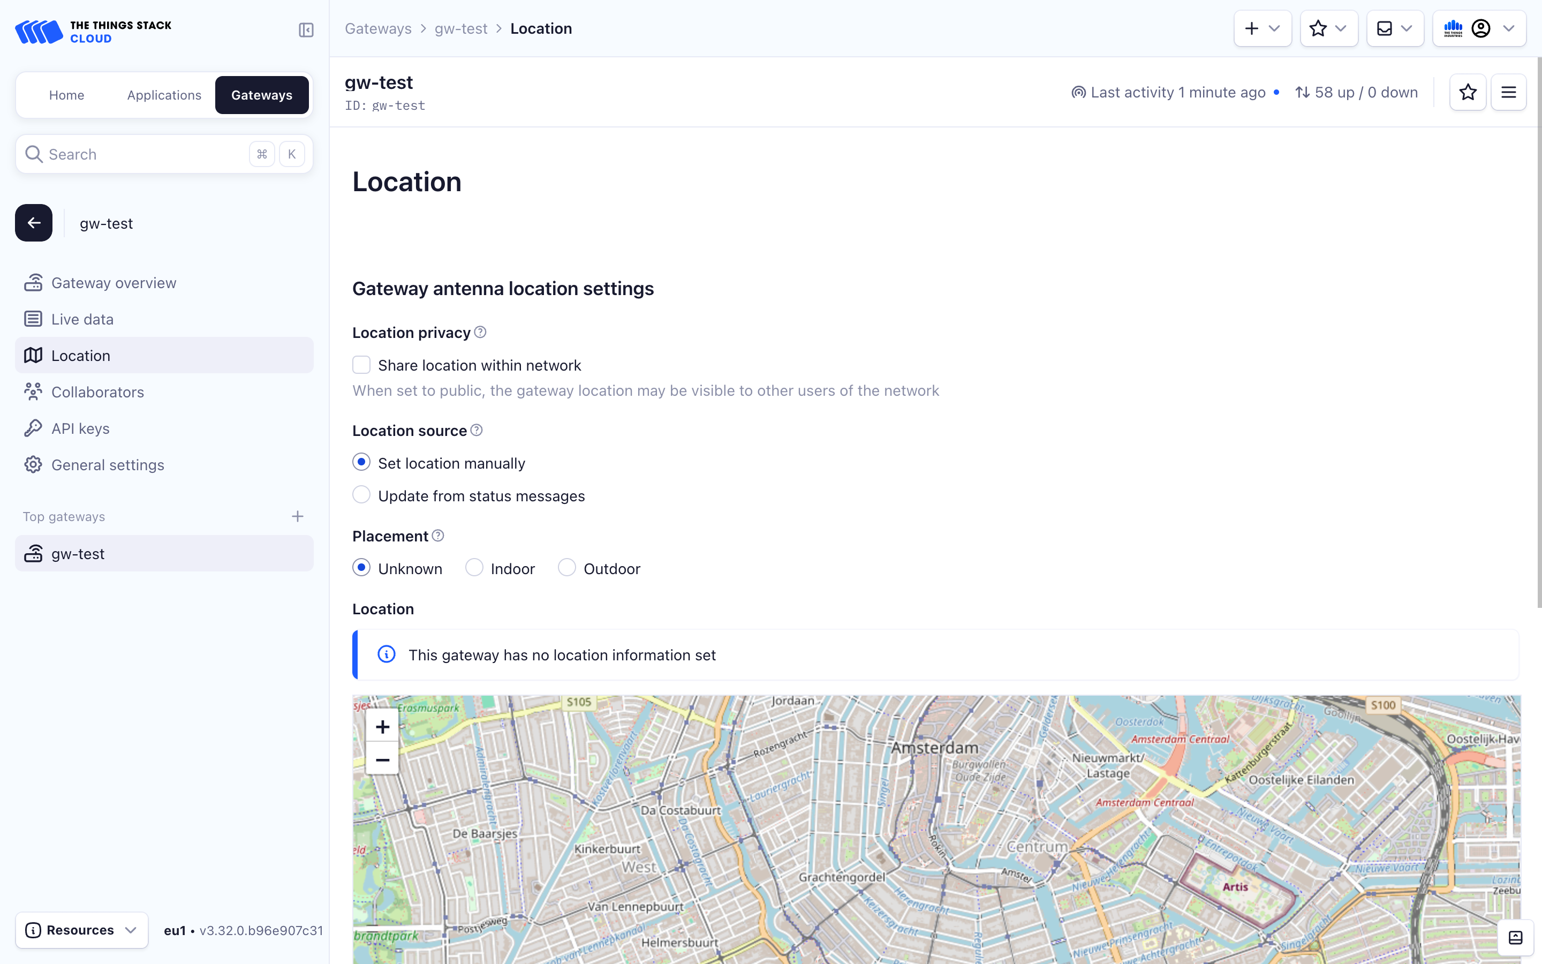Click the Collaborators icon in sidebar

pos(33,392)
